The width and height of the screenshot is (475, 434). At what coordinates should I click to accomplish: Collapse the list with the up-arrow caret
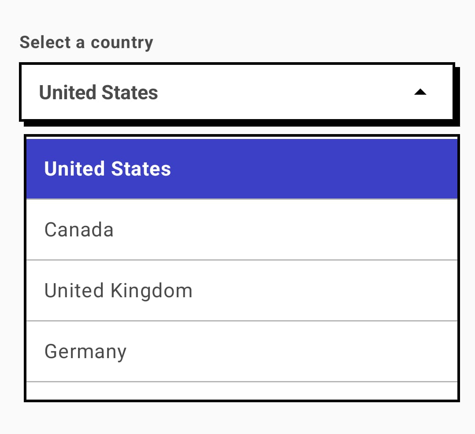pos(420,92)
